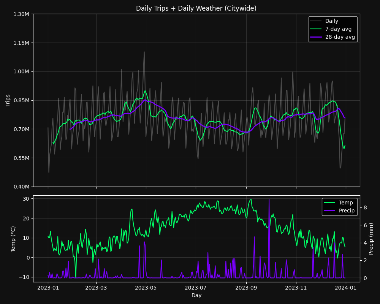The height and width of the screenshot is (304, 380).
Task: Click the green 7-day avg legend swatch
Action: (315, 29)
